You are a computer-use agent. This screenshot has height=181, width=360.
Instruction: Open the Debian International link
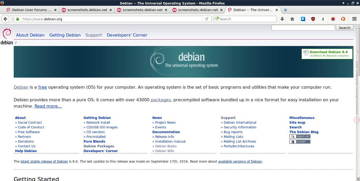pyautogui.click(x=240, y=123)
